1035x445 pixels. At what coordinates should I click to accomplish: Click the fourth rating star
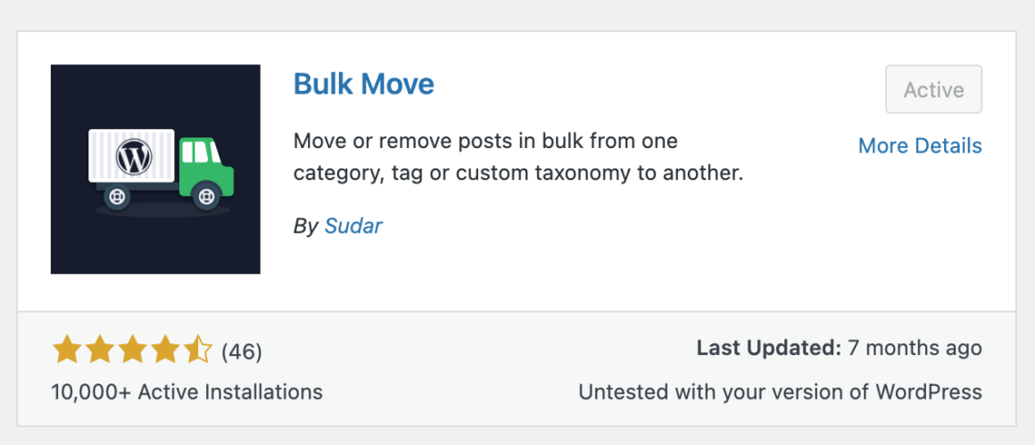point(164,350)
